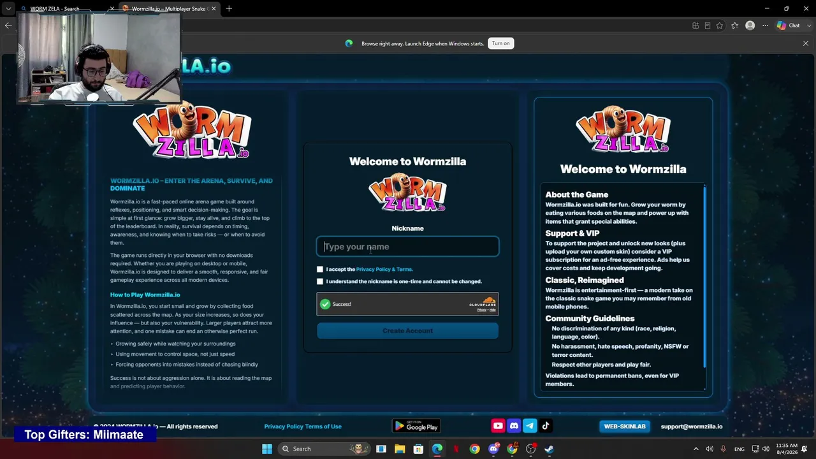The height and width of the screenshot is (459, 816).
Task: Open File Explorer from the taskbar
Action: pyautogui.click(x=400, y=449)
